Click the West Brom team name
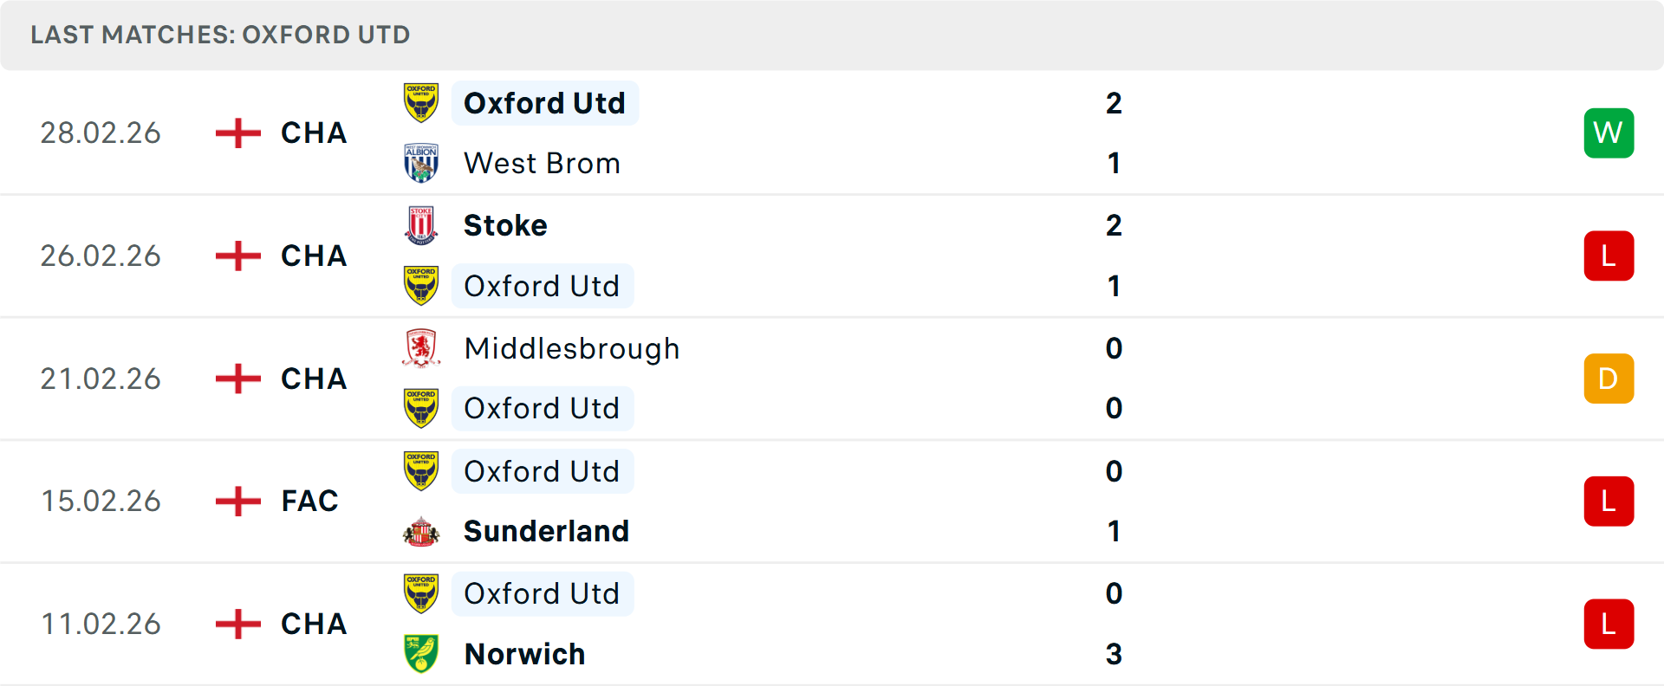 (541, 163)
